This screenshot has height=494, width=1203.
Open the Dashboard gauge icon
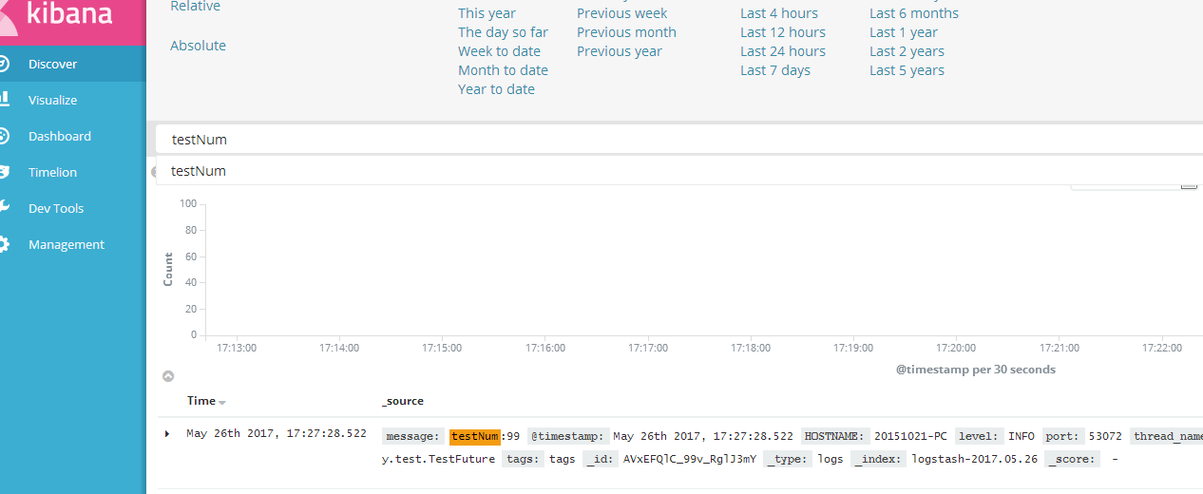[4, 136]
